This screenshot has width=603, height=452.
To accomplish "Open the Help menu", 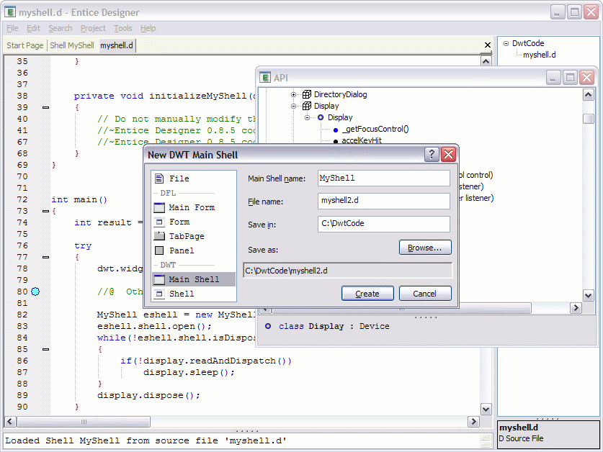I will (x=148, y=28).
